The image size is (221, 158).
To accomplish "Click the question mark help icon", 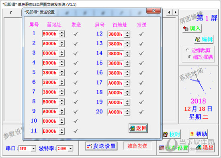I will tap(192, 134).
